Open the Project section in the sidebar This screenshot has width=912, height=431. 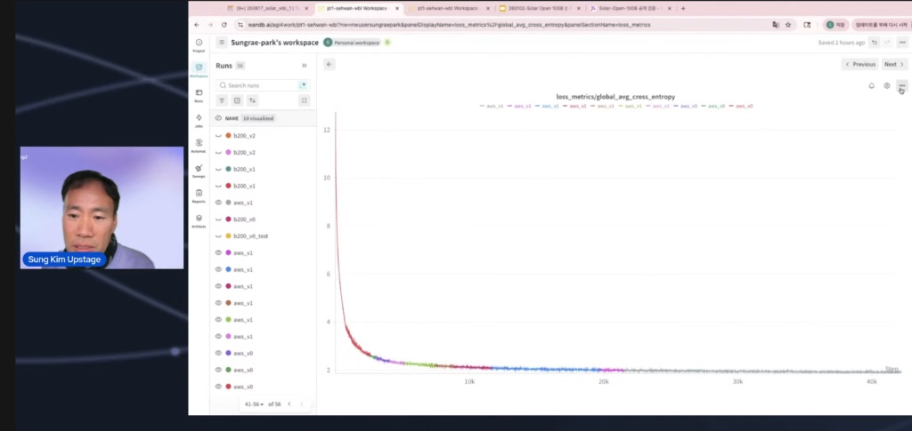[x=199, y=45]
